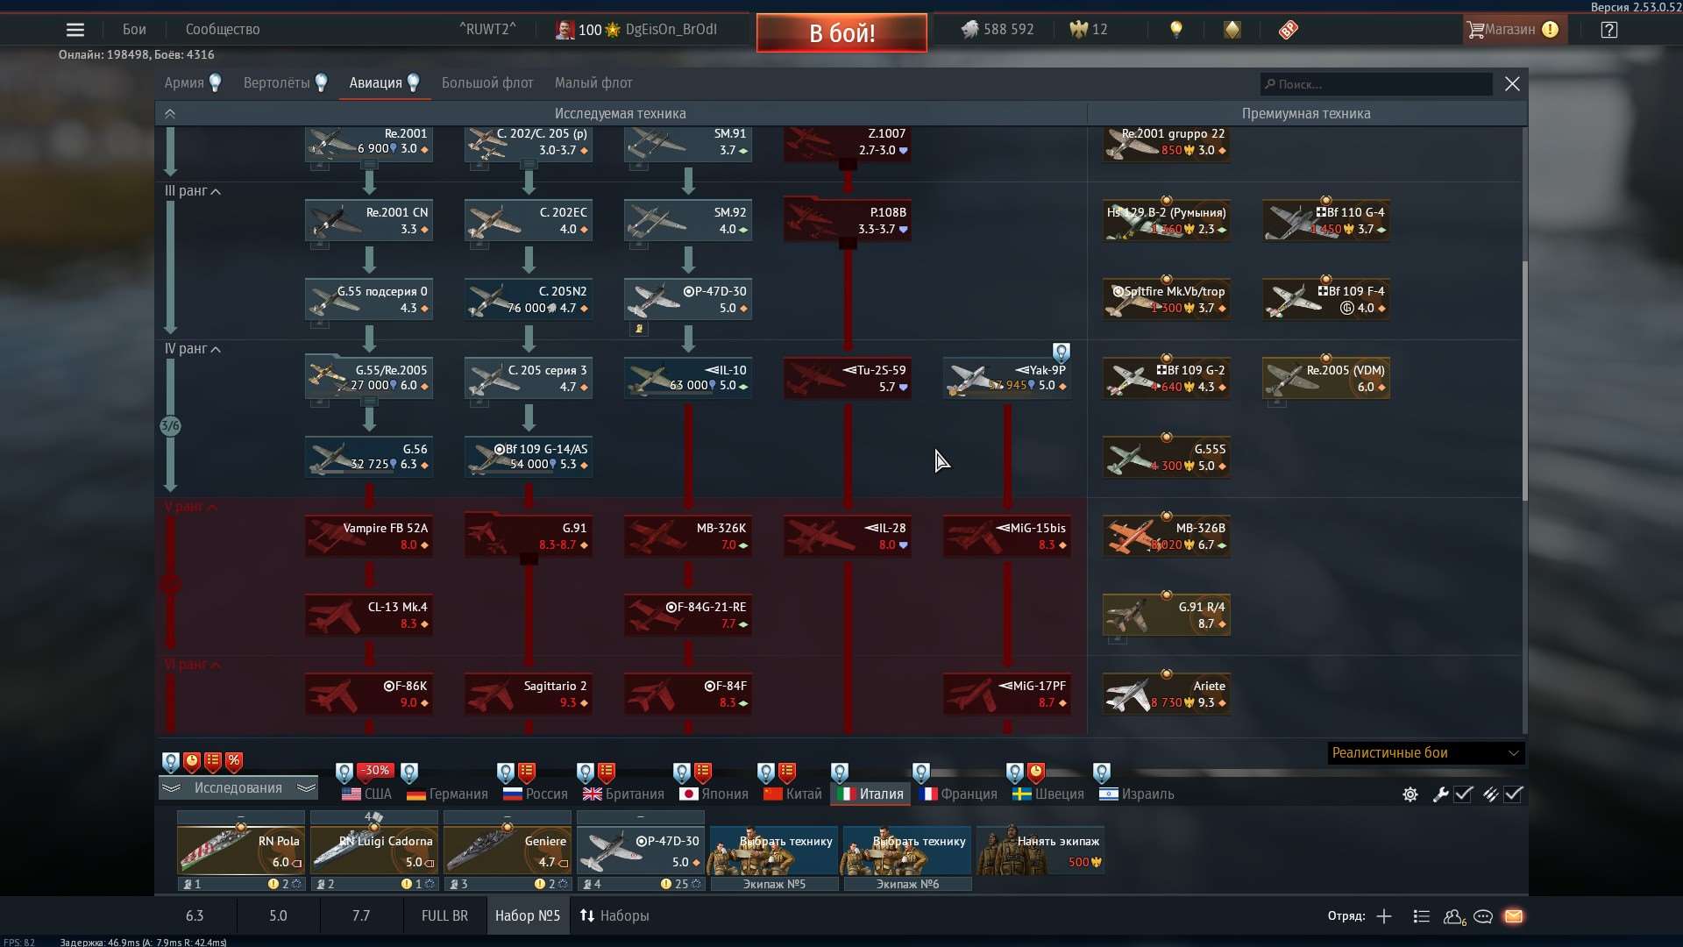Open the lightbulb hints icon in top bar
The width and height of the screenshot is (1683, 947).
click(1176, 30)
